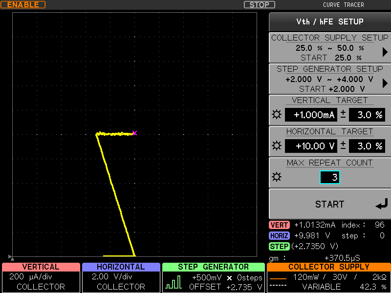The image size is (391, 293).
Task: Click the 200 µA/div vertical scale value
Action: pos(31,277)
